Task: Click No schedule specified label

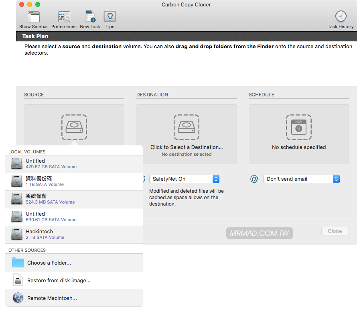Action: (x=299, y=147)
